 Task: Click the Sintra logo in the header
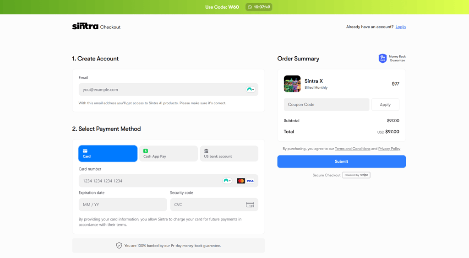[x=85, y=26]
